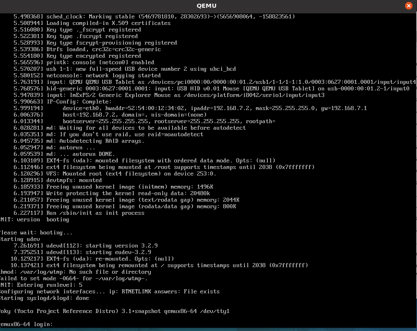Click 'Btrfs loaded, crc32c=crc32c-generic' line
This screenshot has width=417, height=331.
point(87,49)
